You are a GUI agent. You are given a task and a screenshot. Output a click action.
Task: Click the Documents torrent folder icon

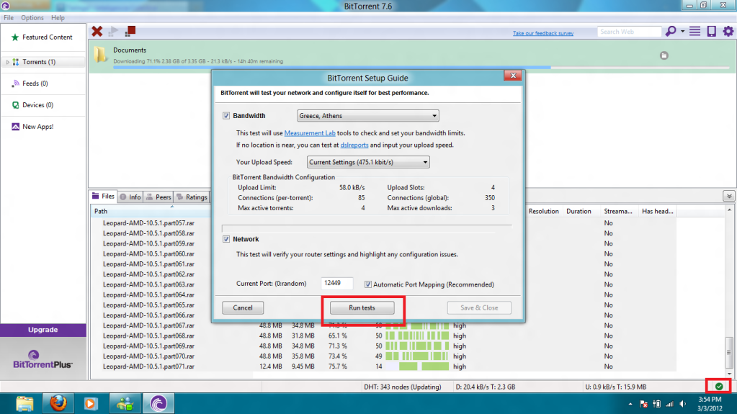(x=99, y=55)
